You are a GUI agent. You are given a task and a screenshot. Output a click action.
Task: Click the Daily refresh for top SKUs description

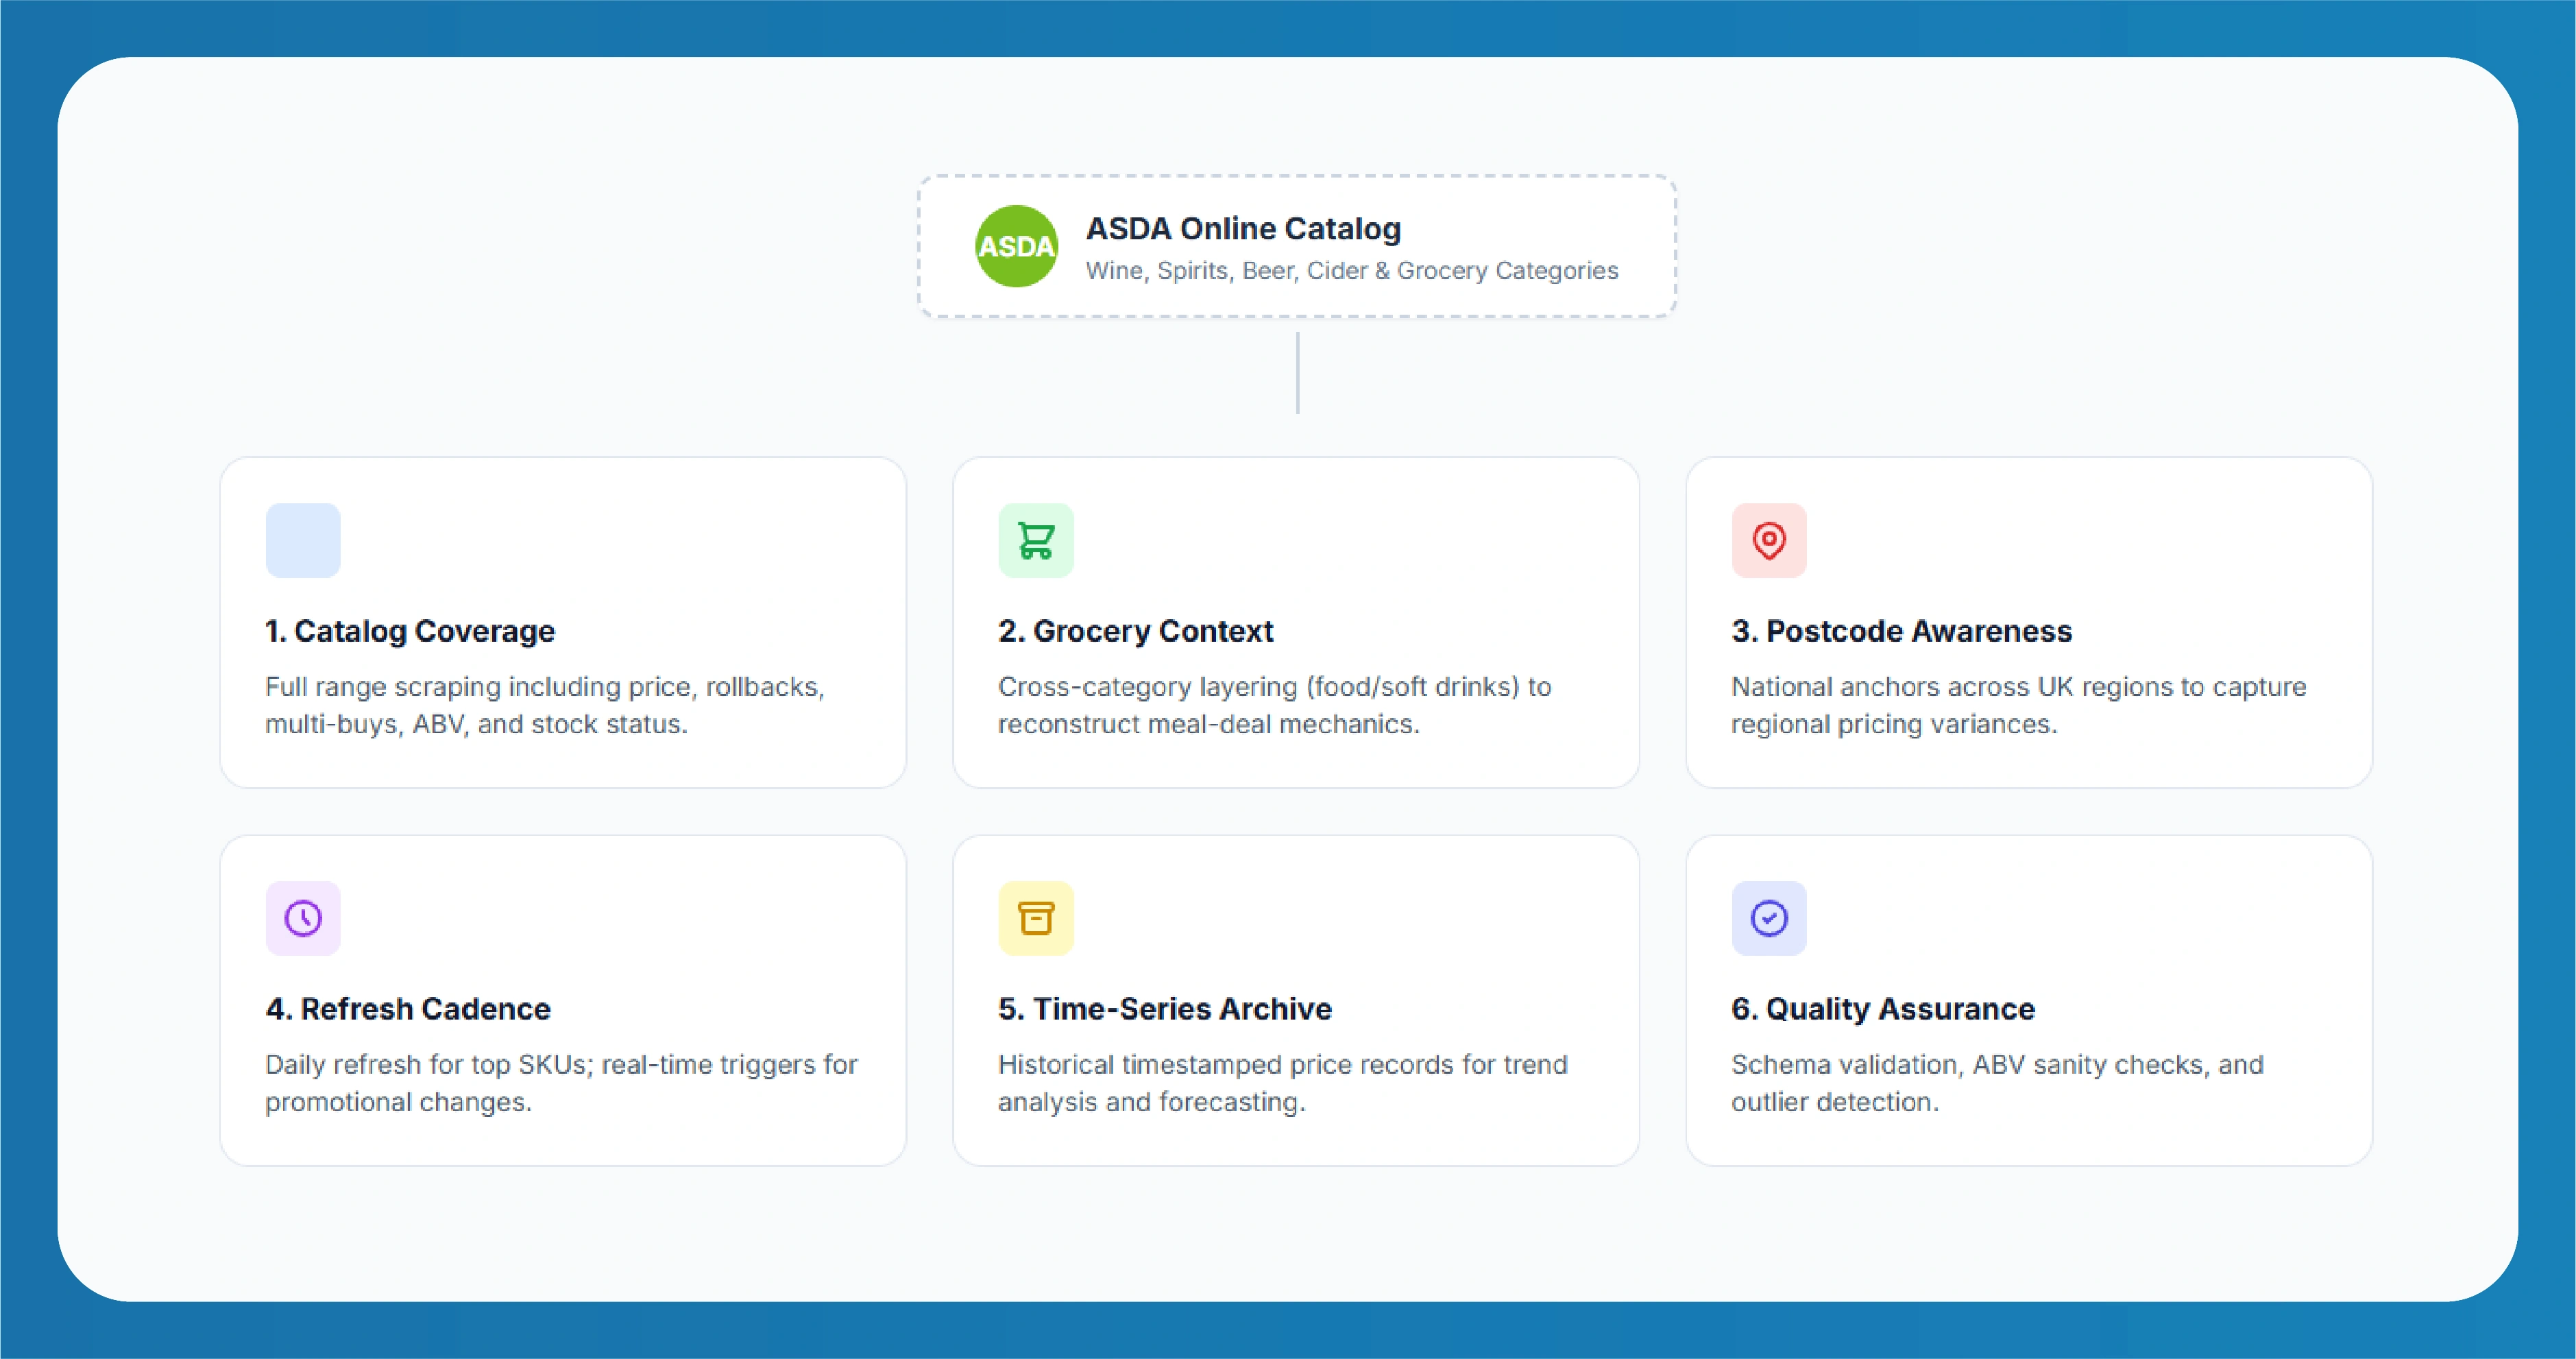tap(561, 1083)
